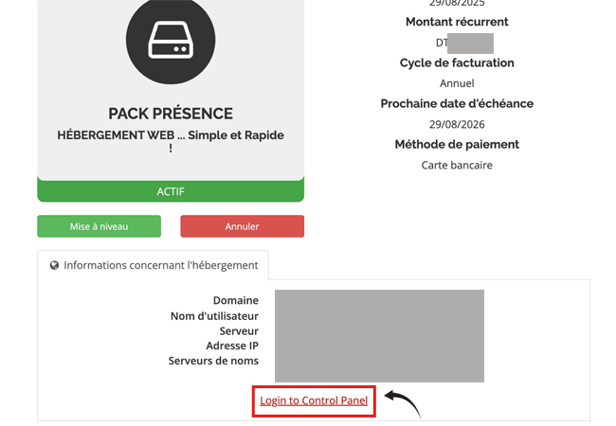
Task: Click the globe icon in hosting tab
Action: pos(54,266)
